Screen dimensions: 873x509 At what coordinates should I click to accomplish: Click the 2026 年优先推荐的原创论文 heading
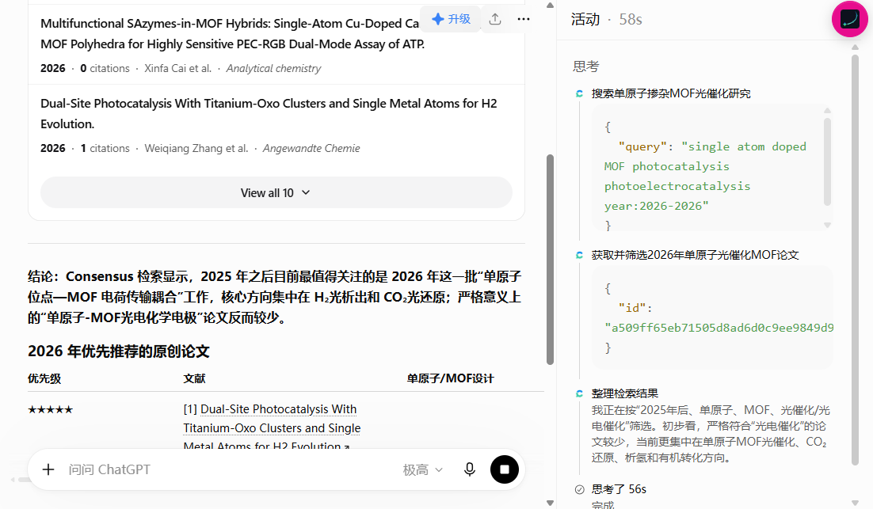click(x=119, y=351)
